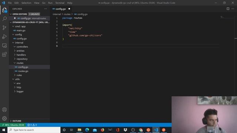Expand the handlers folder
Image resolution: width=237 pixels, height=133 pixels.
(15, 55)
